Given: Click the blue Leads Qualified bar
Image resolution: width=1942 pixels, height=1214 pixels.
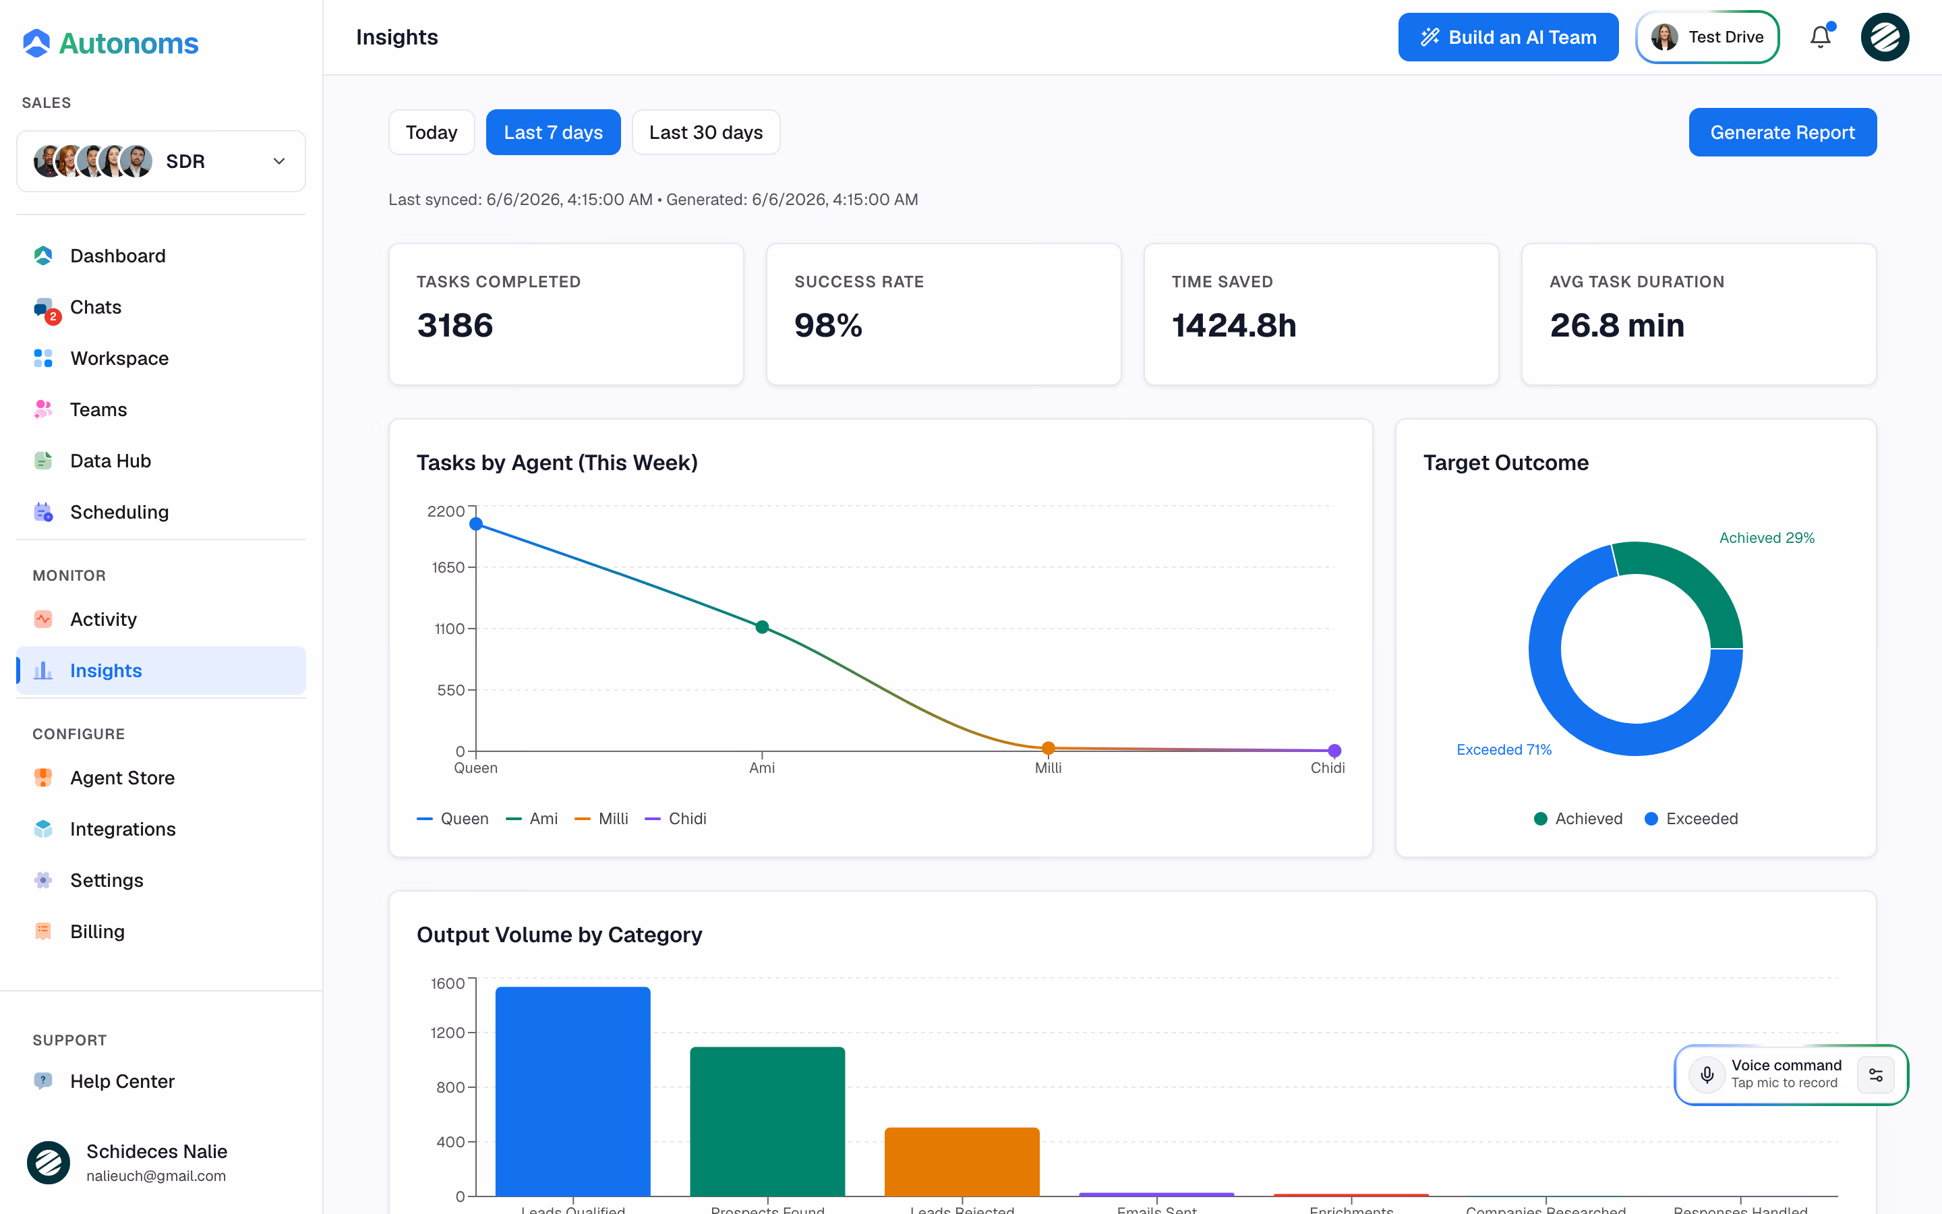Looking at the screenshot, I should pos(573,1091).
